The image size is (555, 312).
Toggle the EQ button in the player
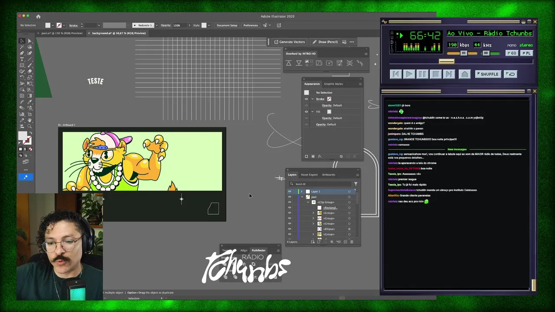[x=512, y=53]
